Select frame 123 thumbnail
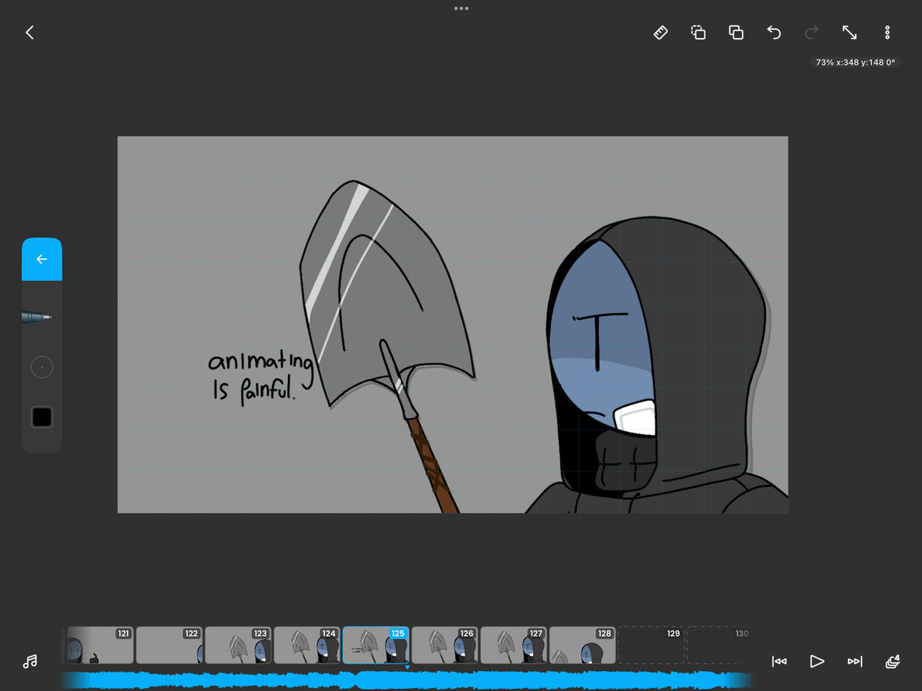 click(238, 645)
